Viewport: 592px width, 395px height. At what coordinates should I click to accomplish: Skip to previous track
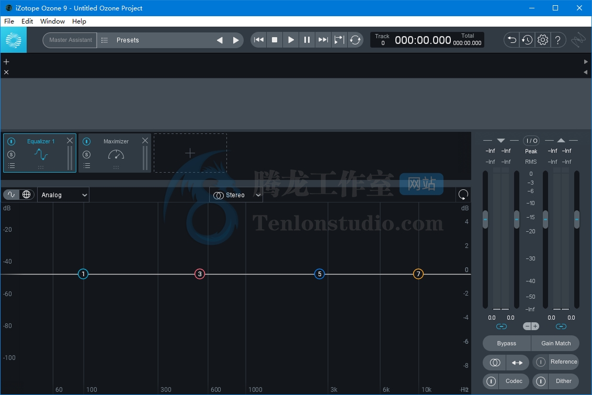259,40
